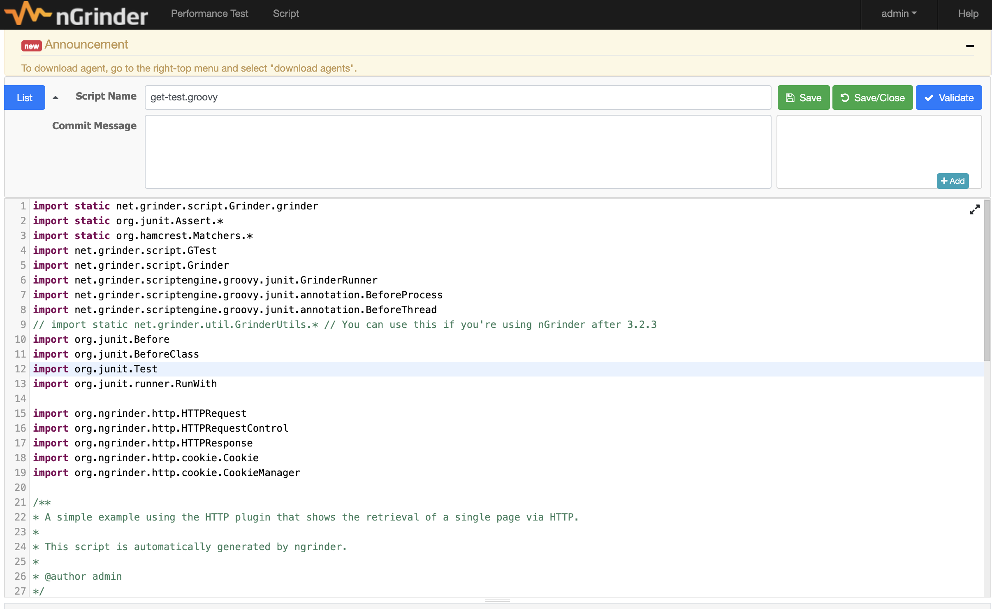Click code line 15 HTTPRequest import

(140, 414)
